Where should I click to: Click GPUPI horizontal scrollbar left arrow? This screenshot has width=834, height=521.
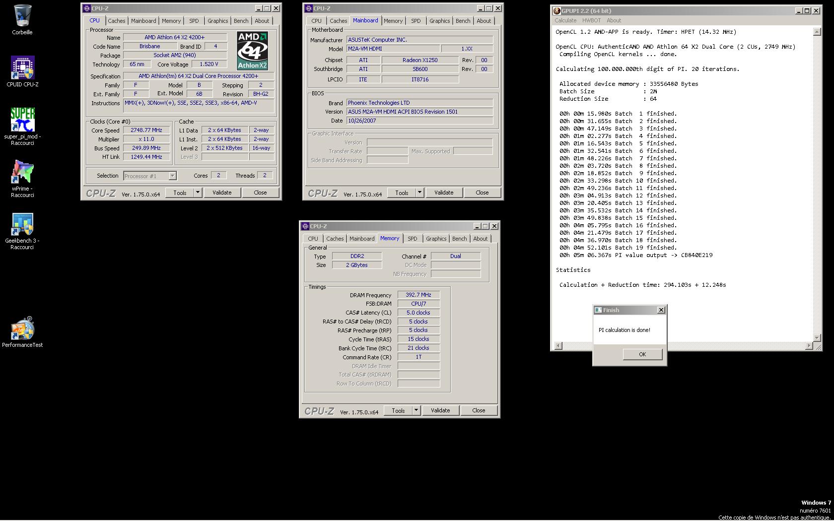tap(558, 345)
